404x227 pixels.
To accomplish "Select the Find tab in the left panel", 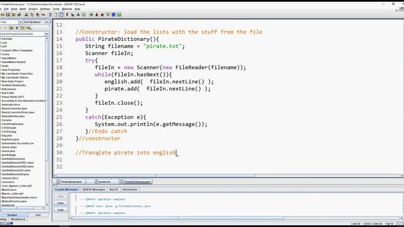I will [x=38, y=215].
